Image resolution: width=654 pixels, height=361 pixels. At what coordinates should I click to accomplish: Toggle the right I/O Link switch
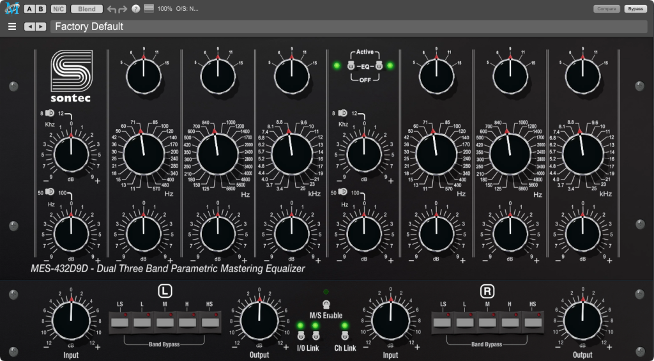(316, 335)
